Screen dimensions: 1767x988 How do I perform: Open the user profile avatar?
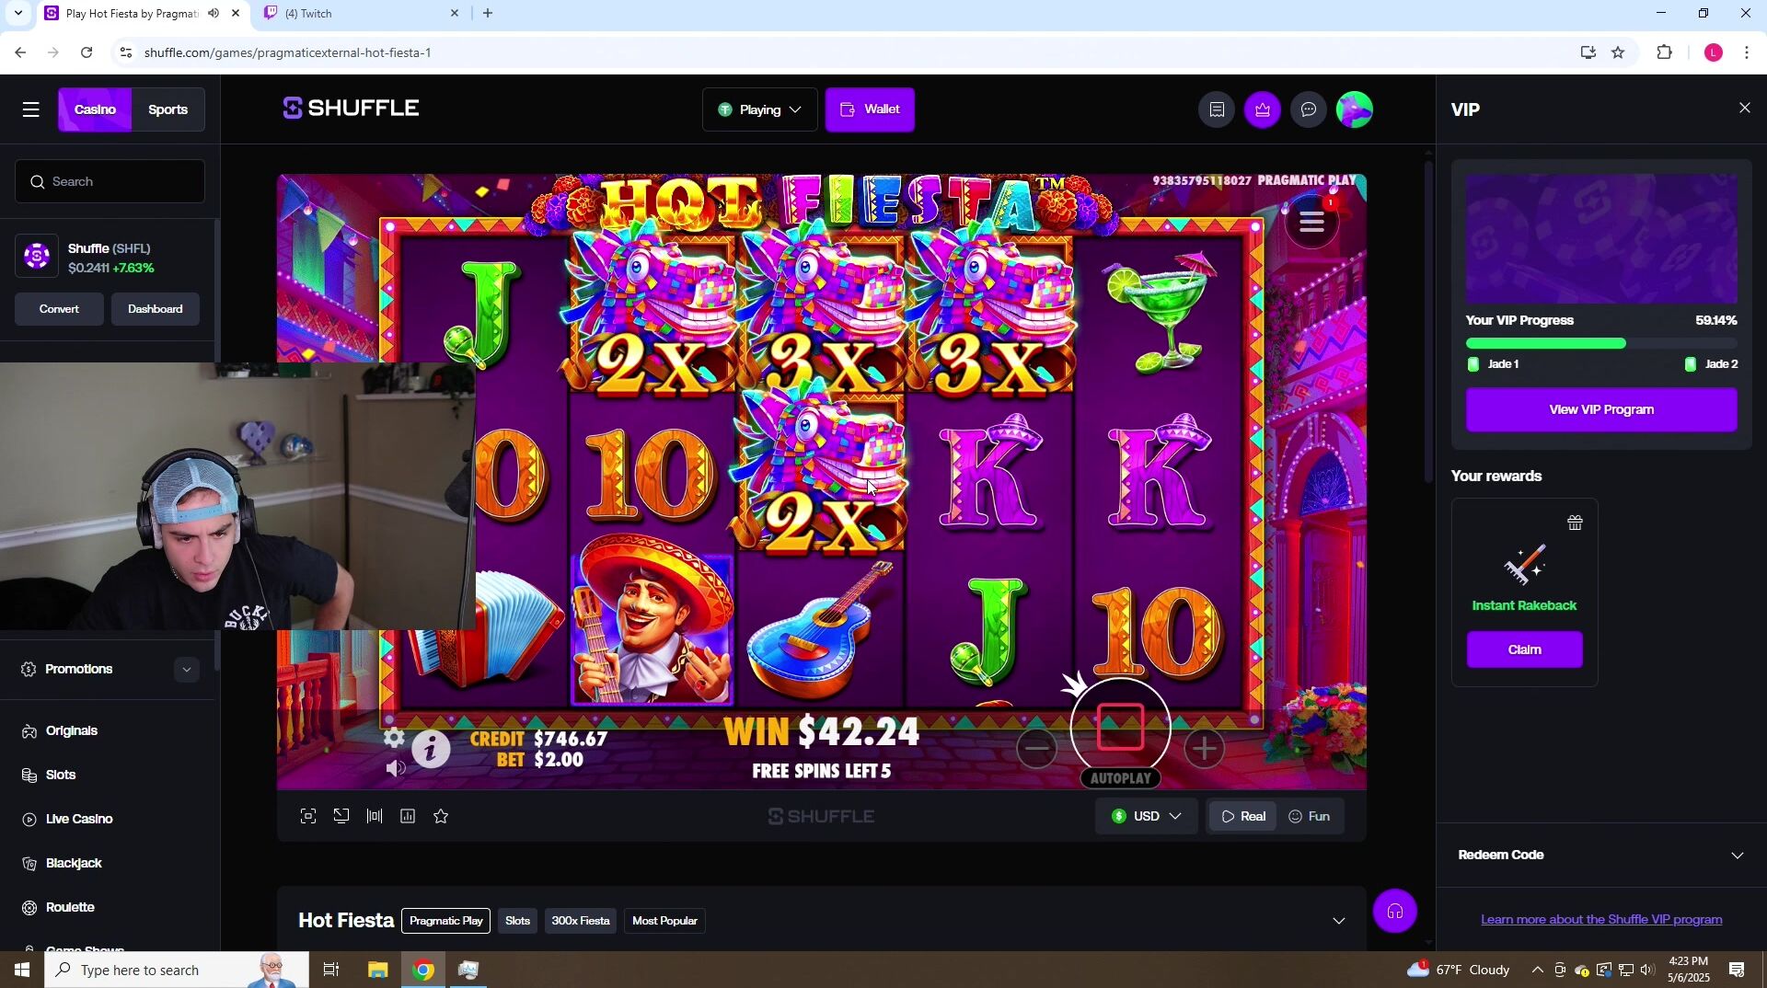tap(1355, 109)
